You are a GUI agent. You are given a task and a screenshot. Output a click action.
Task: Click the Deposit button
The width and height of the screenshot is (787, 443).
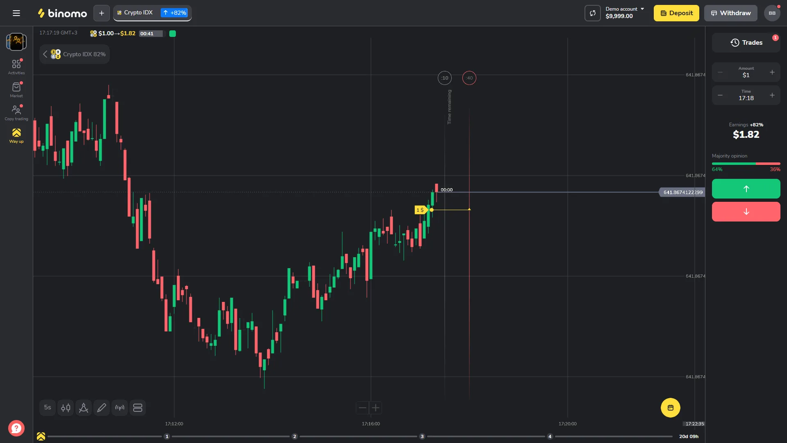point(676,13)
